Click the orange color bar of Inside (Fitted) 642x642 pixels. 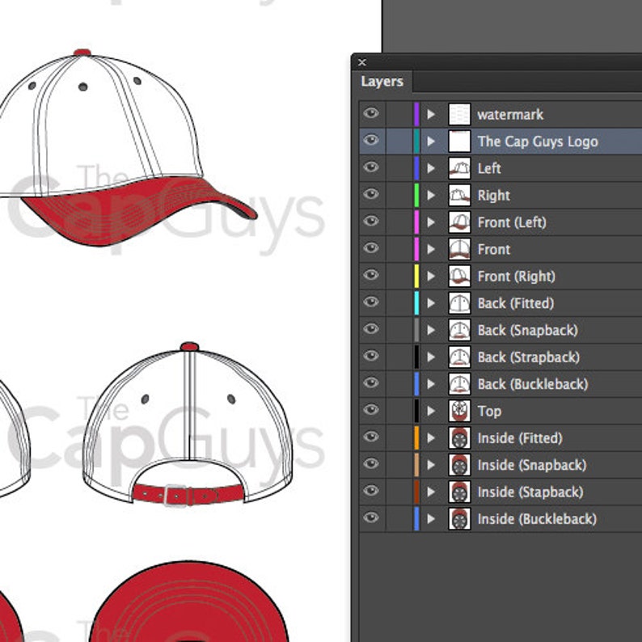pyautogui.click(x=416, y=438)
